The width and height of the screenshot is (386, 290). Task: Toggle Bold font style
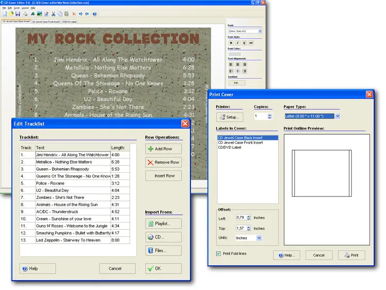(231, 43)
